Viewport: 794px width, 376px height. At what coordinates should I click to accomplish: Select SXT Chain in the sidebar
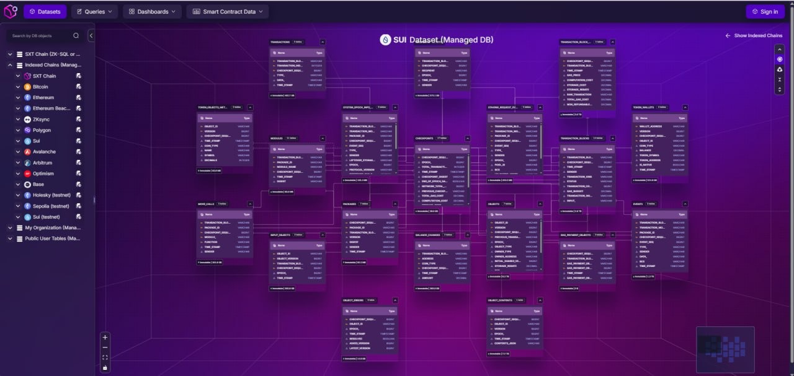tap(44, 76)
